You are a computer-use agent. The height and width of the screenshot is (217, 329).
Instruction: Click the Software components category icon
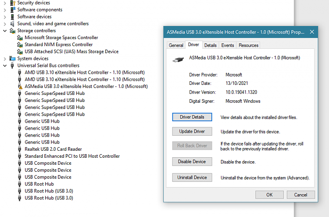(13, 10)
